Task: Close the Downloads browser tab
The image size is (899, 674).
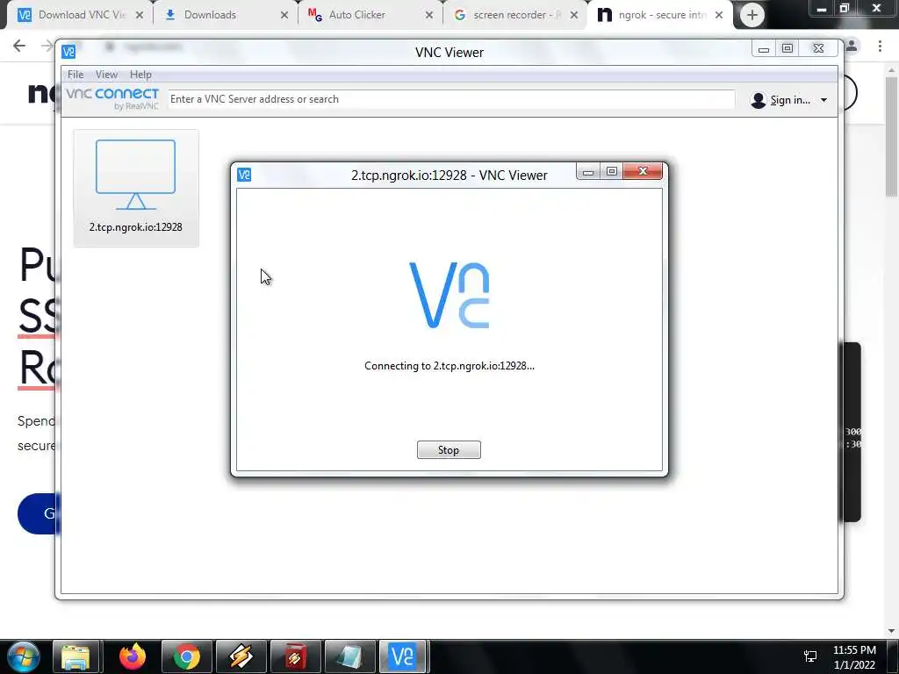Action: [284, 15]
